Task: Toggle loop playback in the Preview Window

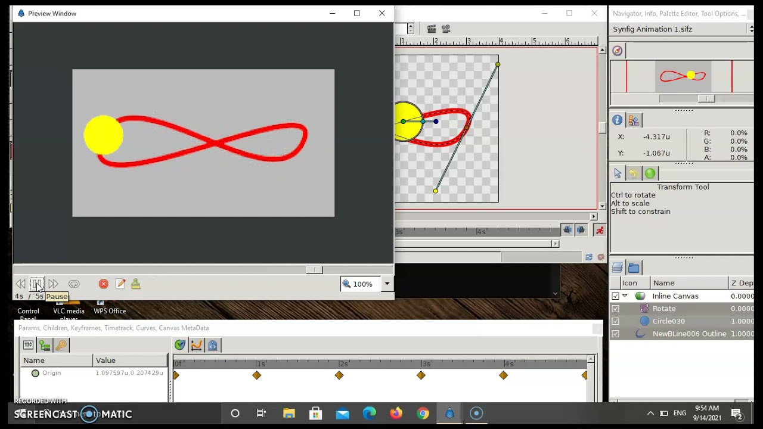Action: (74, 284)
